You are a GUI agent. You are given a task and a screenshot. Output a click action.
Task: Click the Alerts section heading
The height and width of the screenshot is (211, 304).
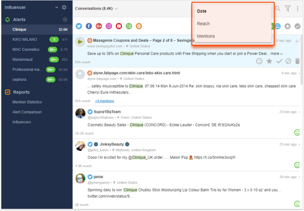pos(19,20)
